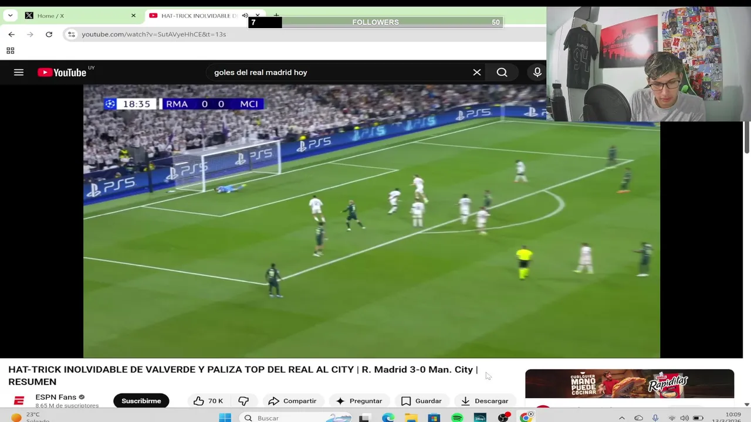The image size is (751, 422).
Task: Expand the tab search dropdown
Action: [10, 15]
